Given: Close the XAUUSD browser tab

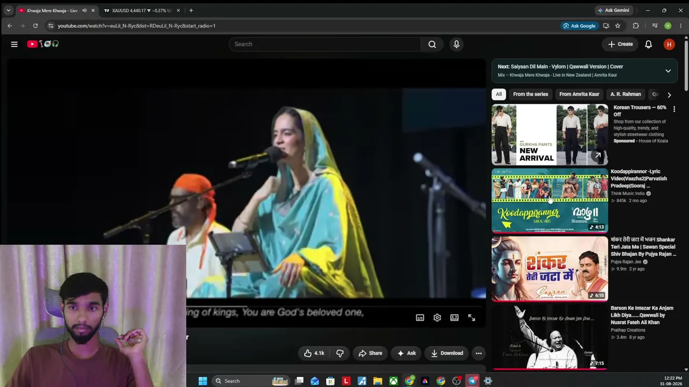Looking at the screenshot, I should 178,10.
